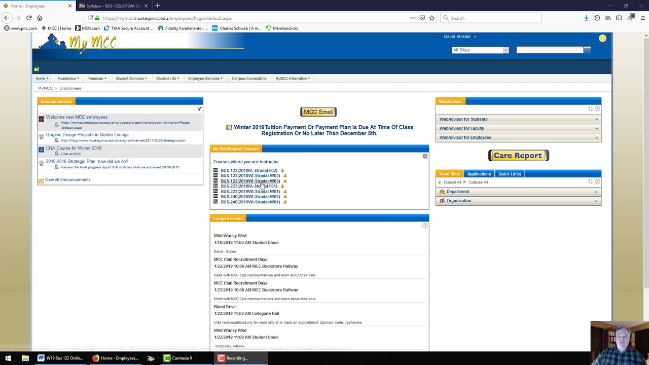Open Fidelity Investments bookmark

(183, 28)
